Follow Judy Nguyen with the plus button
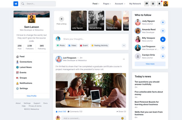 [x=163, y=22]
